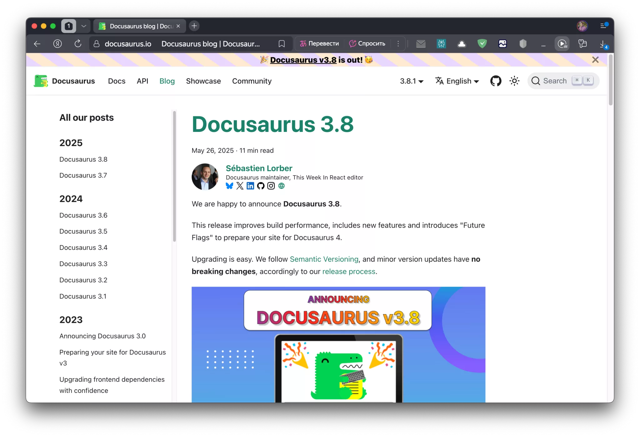Click the author's Bluesky profile icon
Image resolution: width=640 pixels, height=437 pixels.
(x=229, y=186)
